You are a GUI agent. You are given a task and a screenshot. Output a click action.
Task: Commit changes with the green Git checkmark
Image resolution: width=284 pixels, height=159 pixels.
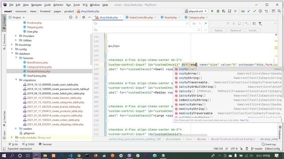(x=255, y=11)
